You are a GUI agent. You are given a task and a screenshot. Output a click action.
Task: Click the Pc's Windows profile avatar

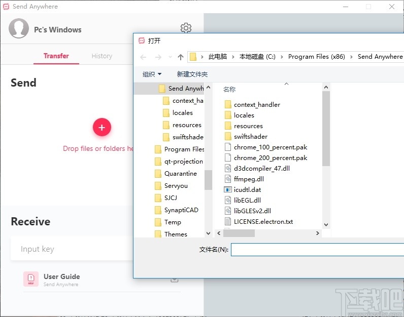[19, 28]
